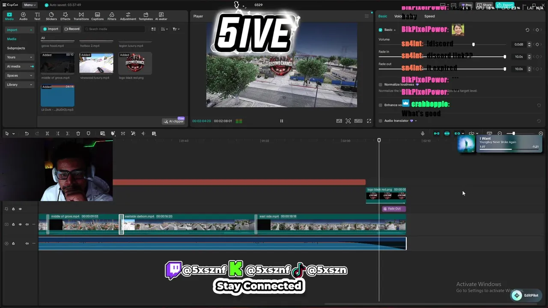Expand the Spaces sidebar section
The image size is (548, 308).
19,75
